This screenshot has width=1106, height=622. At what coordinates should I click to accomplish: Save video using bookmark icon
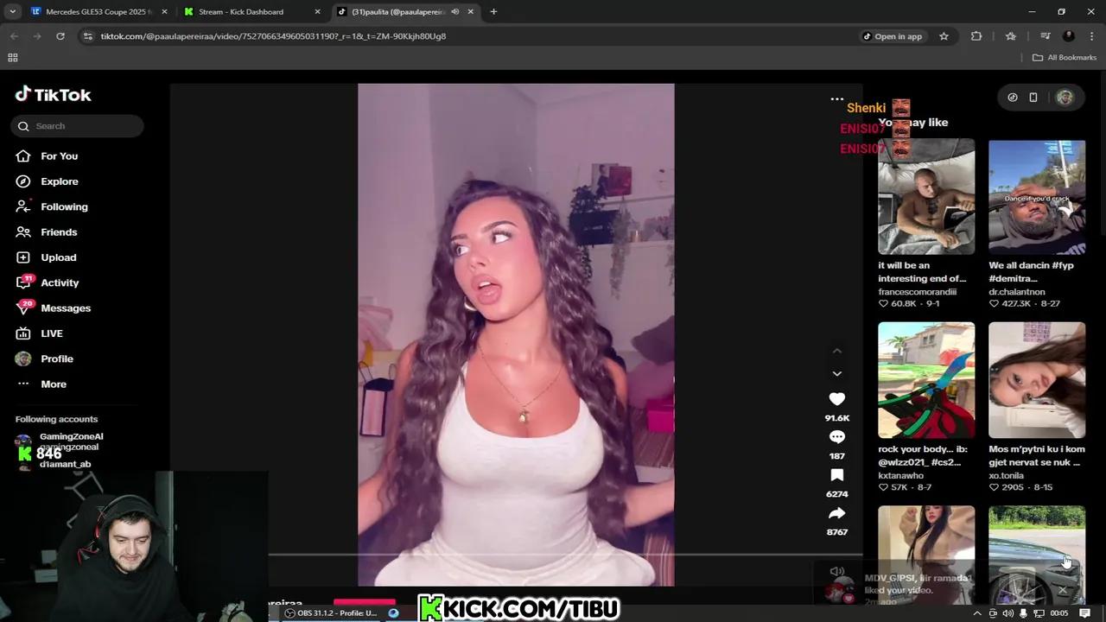pyautogui.click(x=836, y=475)
